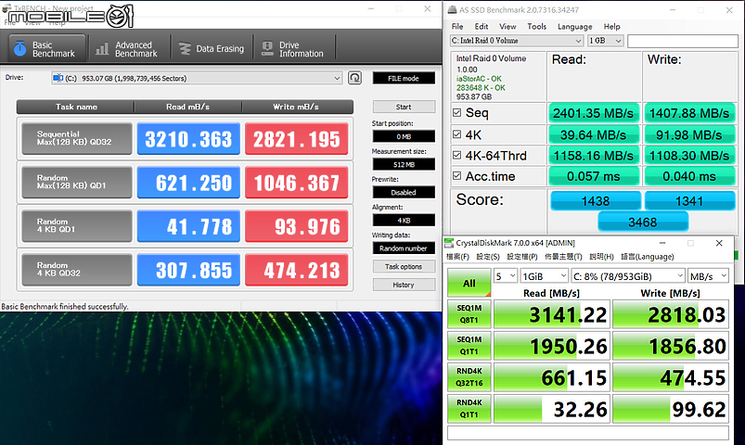Click the 1046.367 write value
This screenshot has width=745, height=445.
click(x=297, y=183)
